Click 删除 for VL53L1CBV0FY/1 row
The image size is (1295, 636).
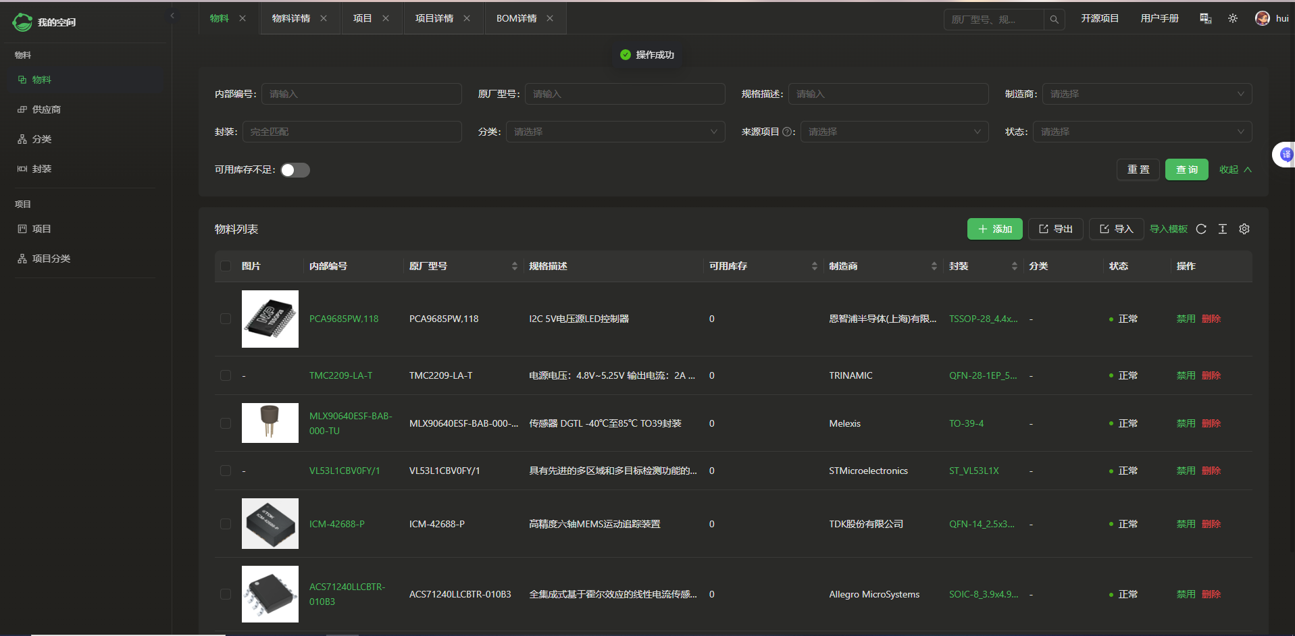[1211, 471]
